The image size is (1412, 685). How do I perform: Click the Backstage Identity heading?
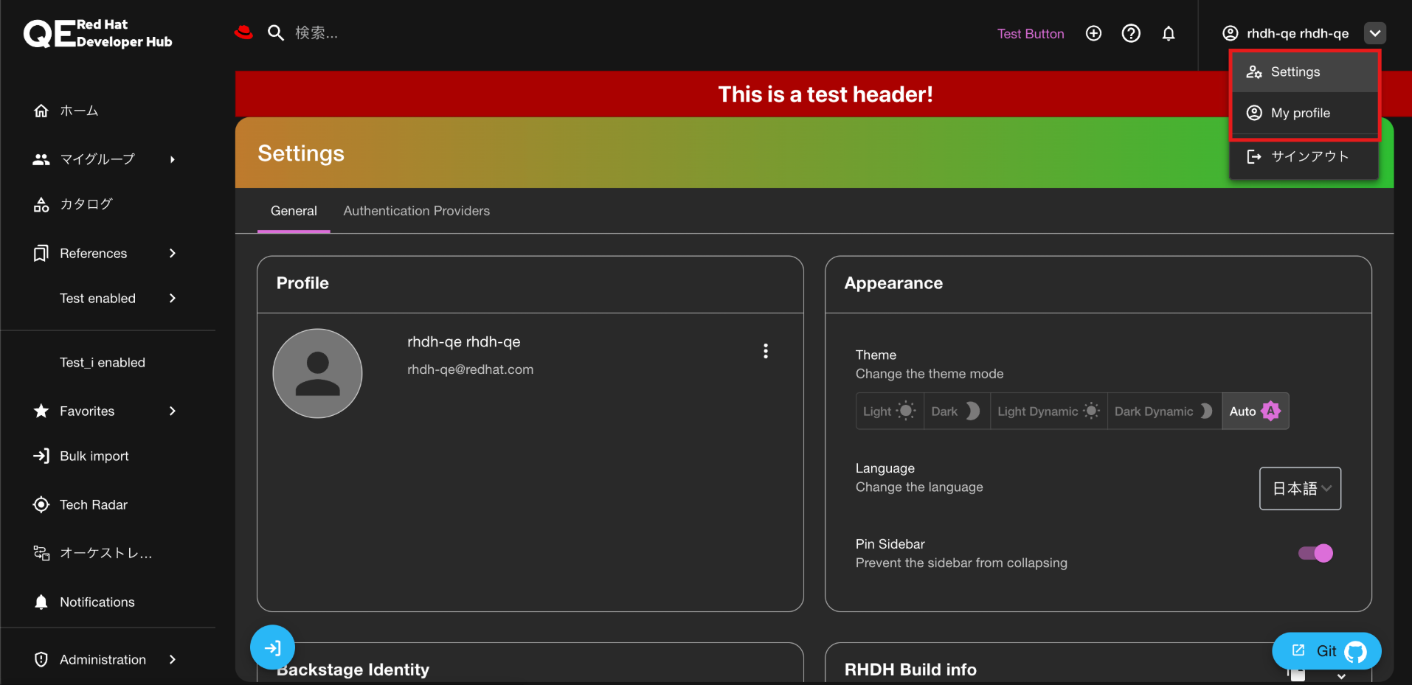pos(353,670)
